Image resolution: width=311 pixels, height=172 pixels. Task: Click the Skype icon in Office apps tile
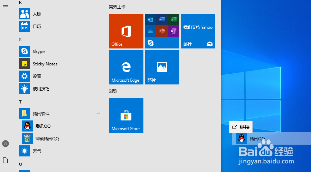pos(151,43)
